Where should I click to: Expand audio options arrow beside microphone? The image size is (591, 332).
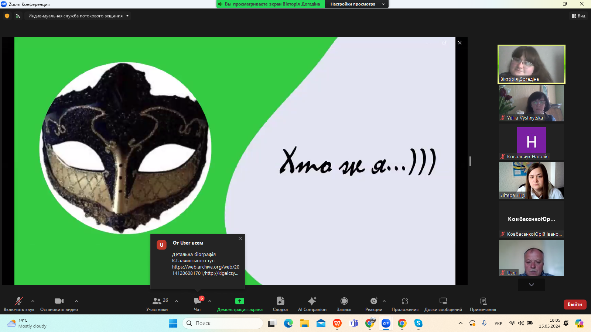[x=33, y=301]
